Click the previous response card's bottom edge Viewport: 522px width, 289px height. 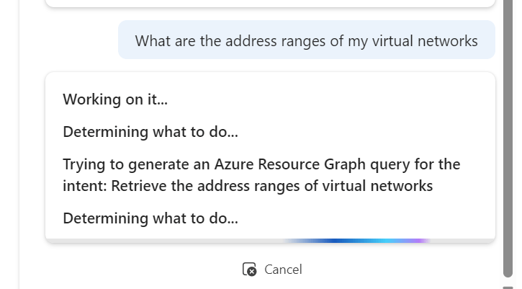point(270,4)
